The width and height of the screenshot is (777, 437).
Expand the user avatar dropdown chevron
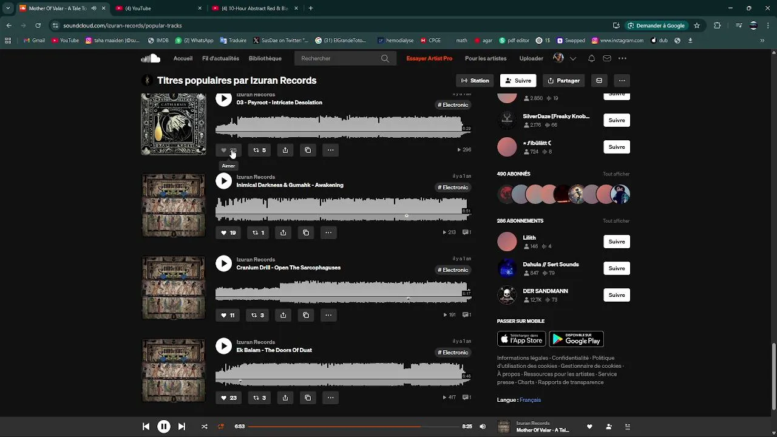pyautogui.click(x=572, y=59)
